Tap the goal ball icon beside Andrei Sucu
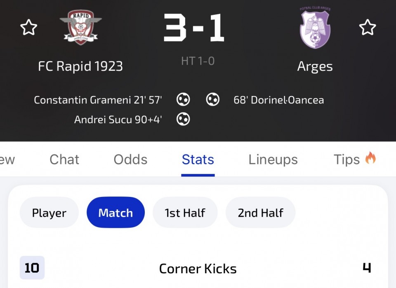Screen dimensions: 396x288 coord(183,119)
